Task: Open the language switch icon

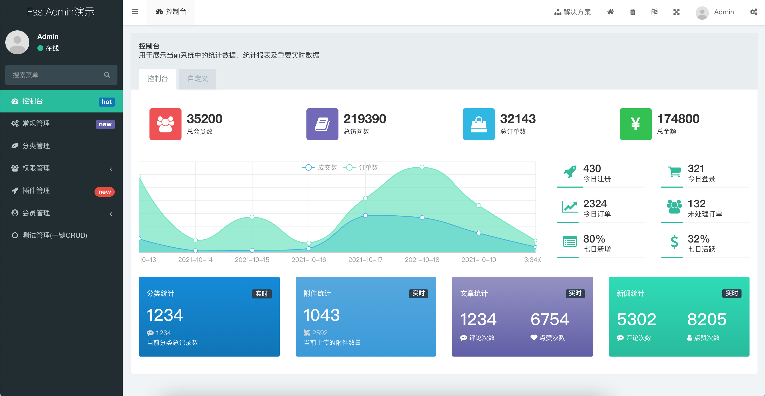Action: tap(654, 12)
